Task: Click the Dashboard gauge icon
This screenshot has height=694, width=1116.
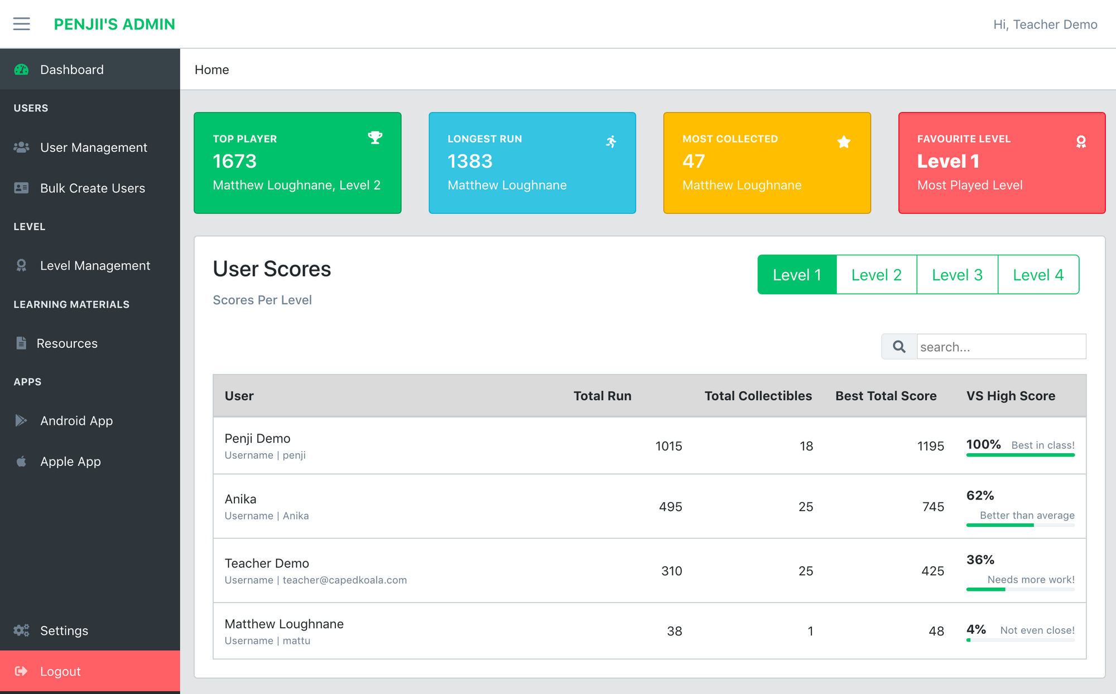Action: 21,70
